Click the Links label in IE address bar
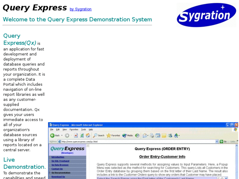 (x=233, y=142)
